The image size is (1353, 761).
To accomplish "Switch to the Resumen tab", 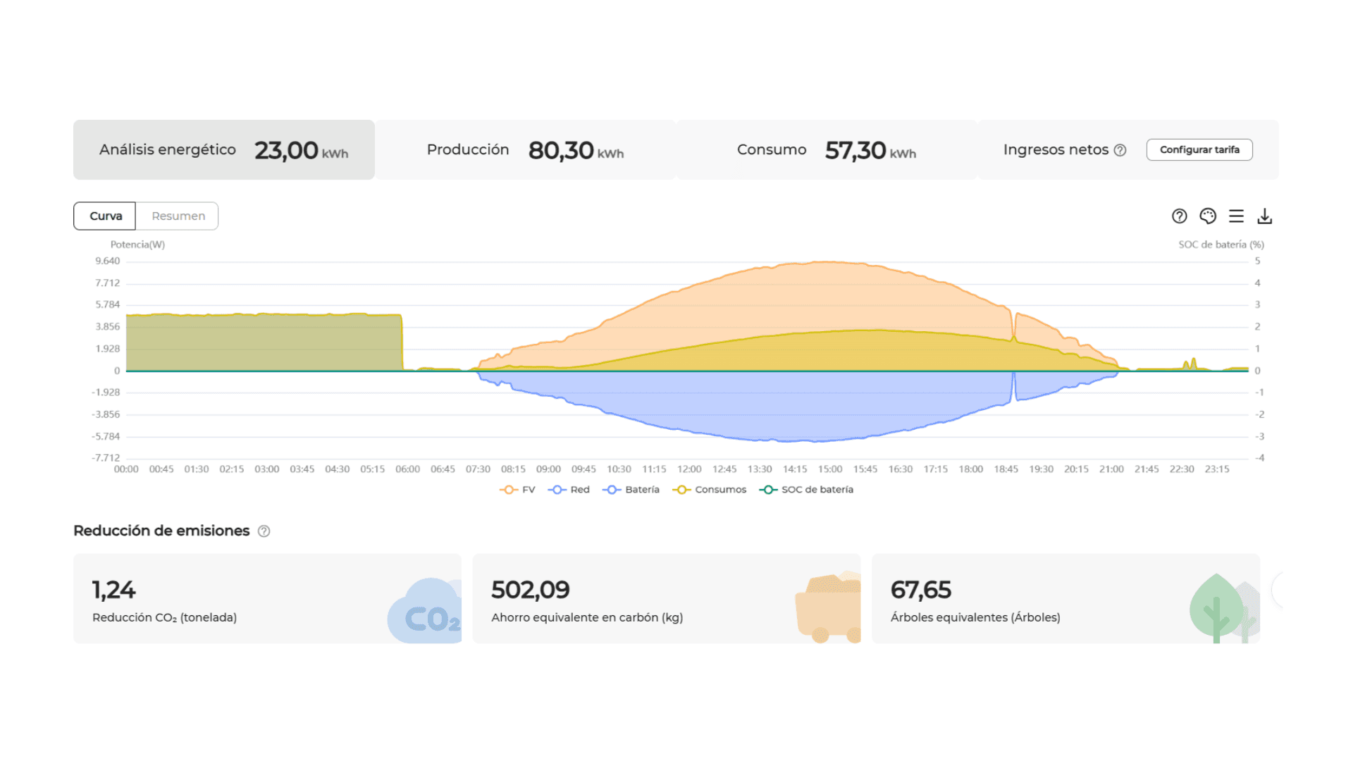I will [x=178, y=216].
